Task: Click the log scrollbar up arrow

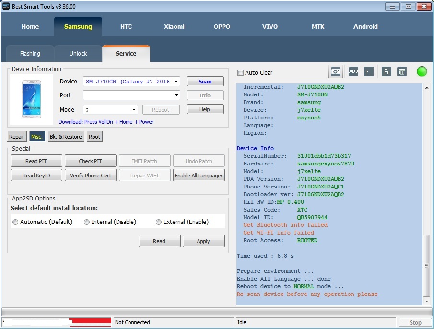Action: [427, 88]
